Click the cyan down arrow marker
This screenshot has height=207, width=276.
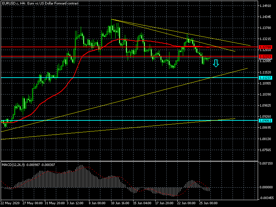(x=216, y=63)
